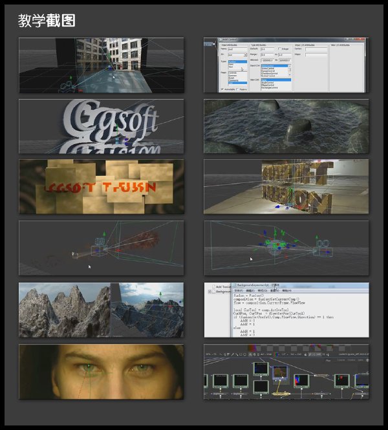Open the green eyes tracking screenshot
This screenshot has width=388, height=430.
coord(102,372)
